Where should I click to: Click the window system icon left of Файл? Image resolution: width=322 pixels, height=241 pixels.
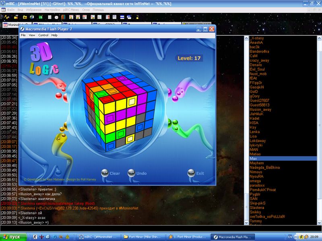pyautogui.click(x=3, y=10)
